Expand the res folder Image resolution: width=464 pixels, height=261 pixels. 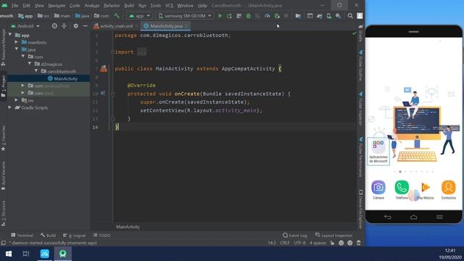pos(17,100)
